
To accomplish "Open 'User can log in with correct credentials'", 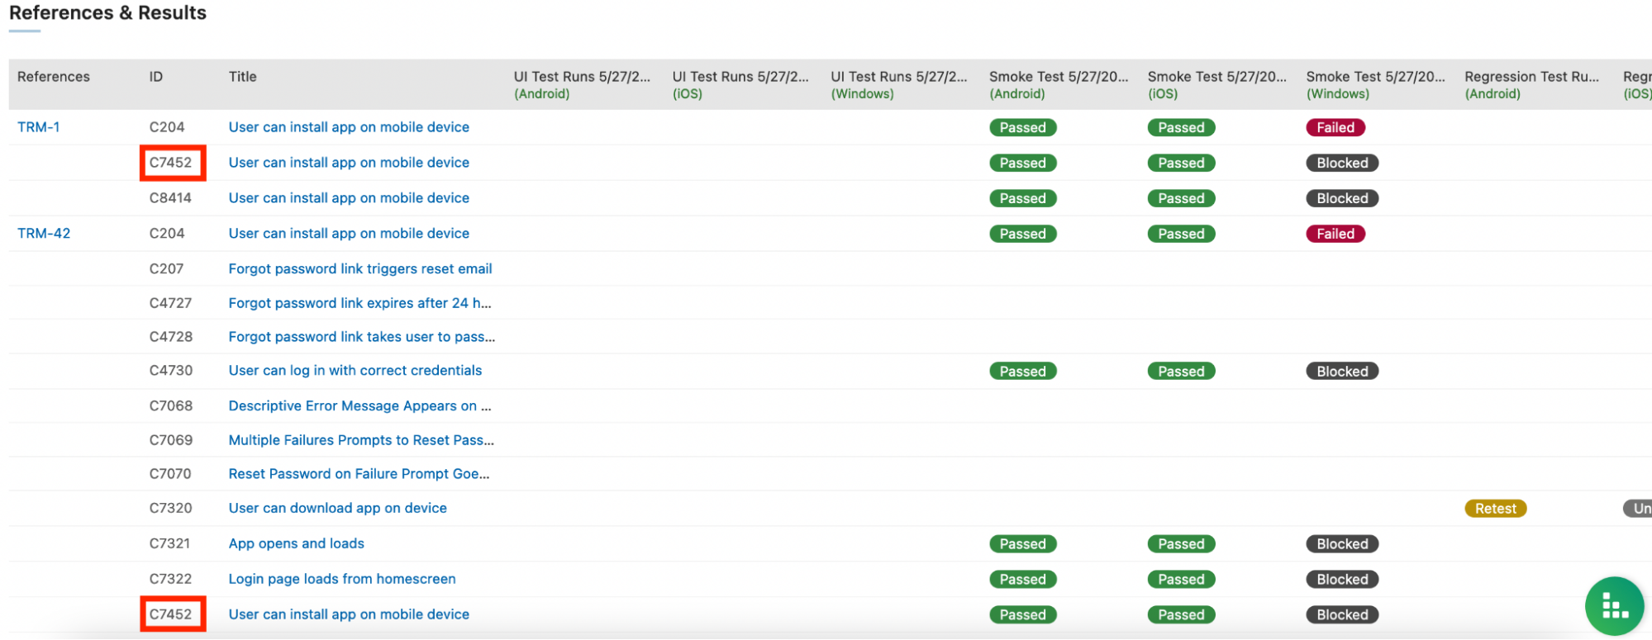I will (x=355, y=371).
